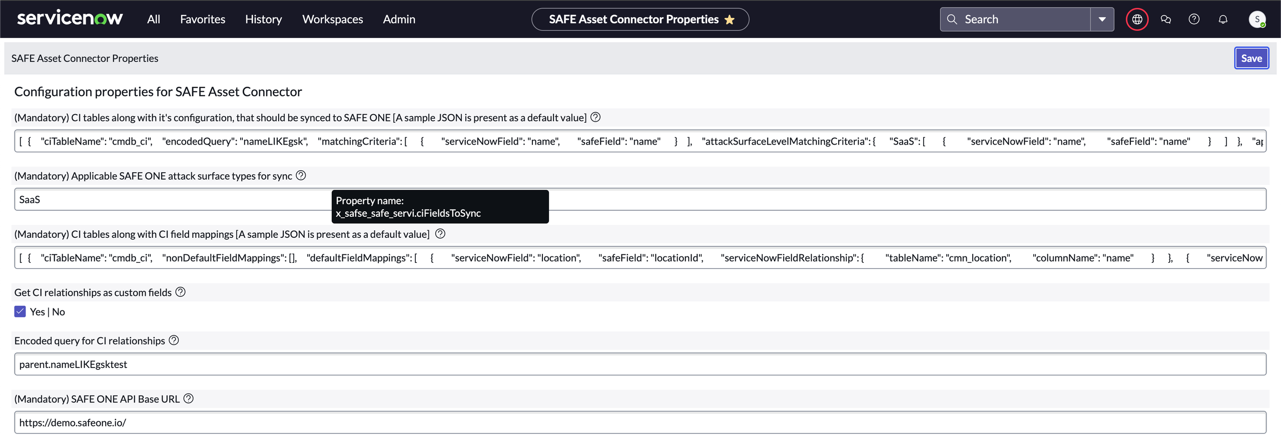
Task: Show help for CI tables sync configuration
Action: coord(595,117)
